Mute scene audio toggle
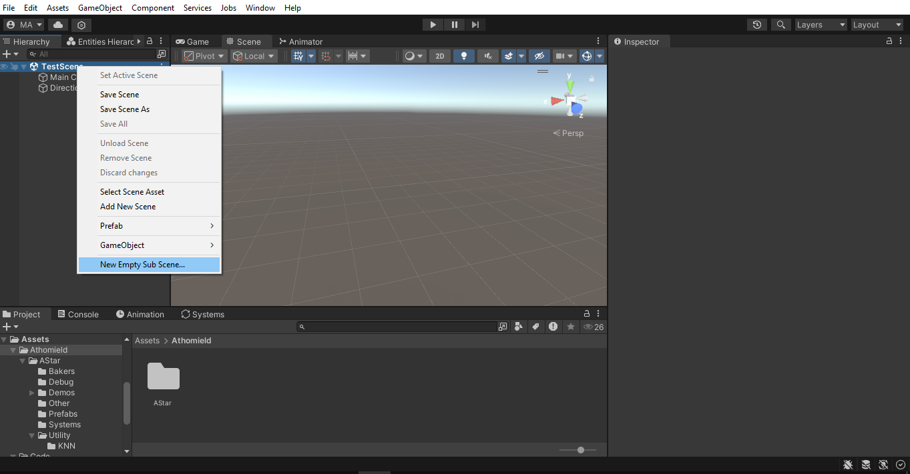 pos(489,56)
